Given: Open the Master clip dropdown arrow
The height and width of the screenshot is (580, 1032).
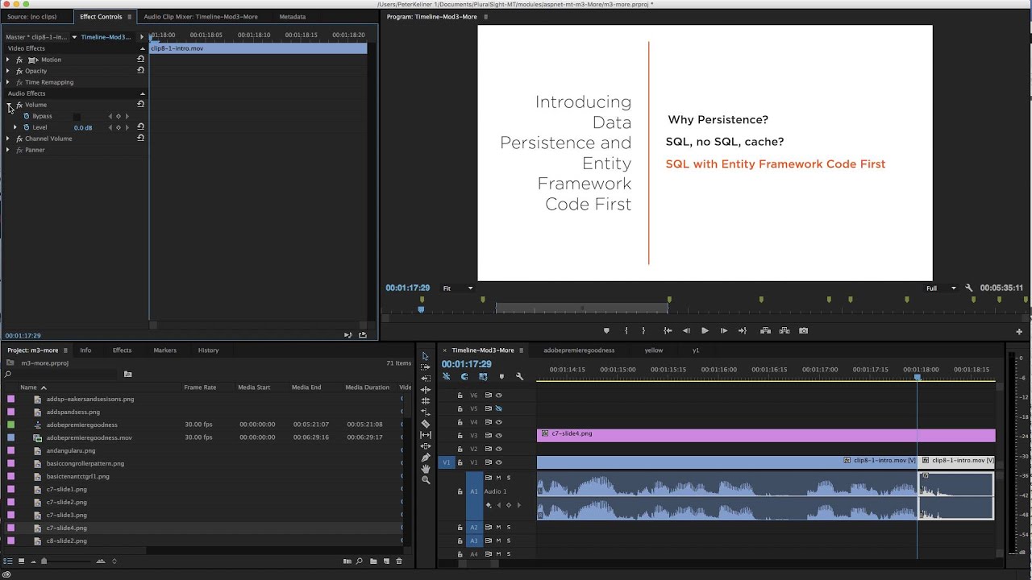Looking at the screenshot, I should point(74,37).
